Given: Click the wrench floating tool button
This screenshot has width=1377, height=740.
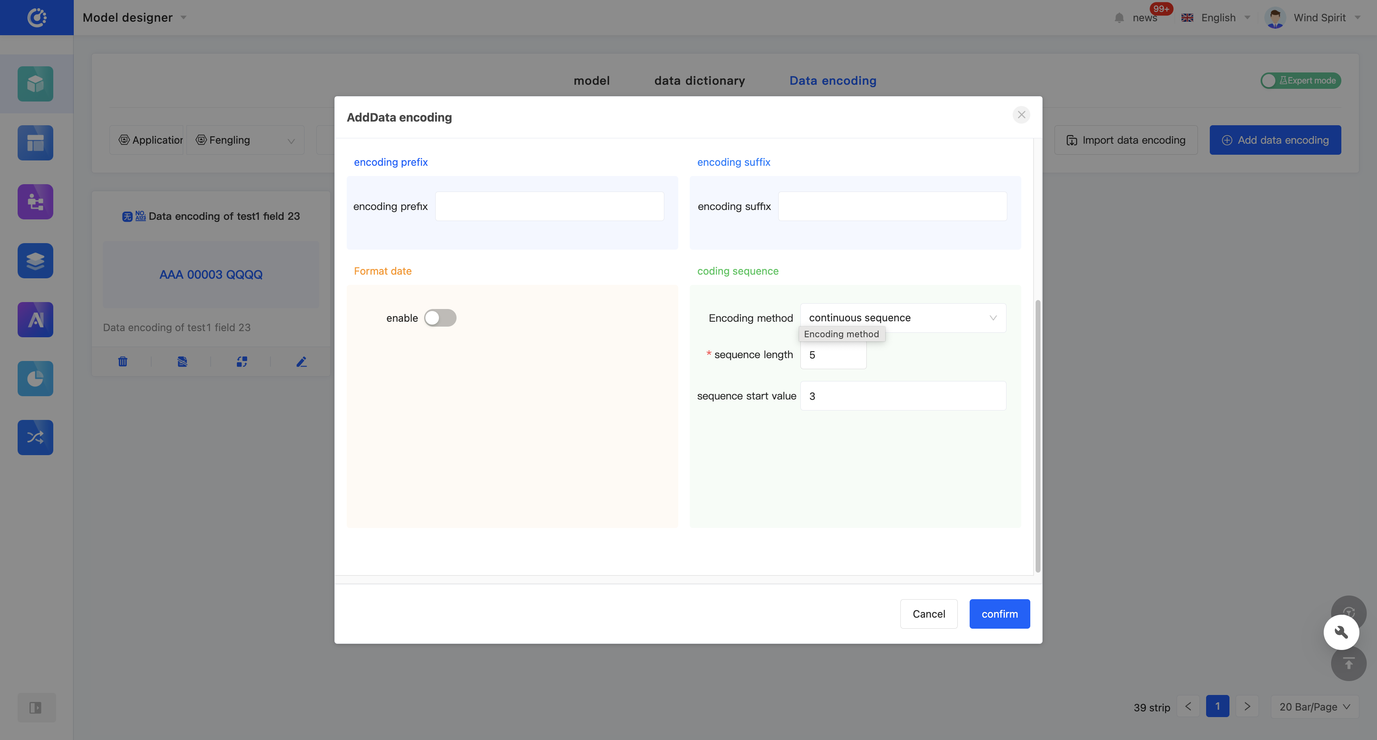Looking at the screenshot, I should coord(1341,632).
